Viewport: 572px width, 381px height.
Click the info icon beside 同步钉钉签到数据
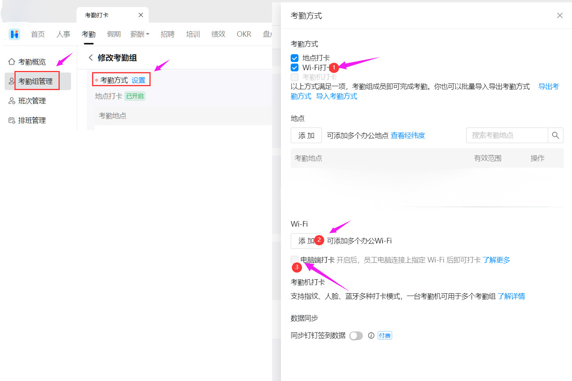point(371,335)
